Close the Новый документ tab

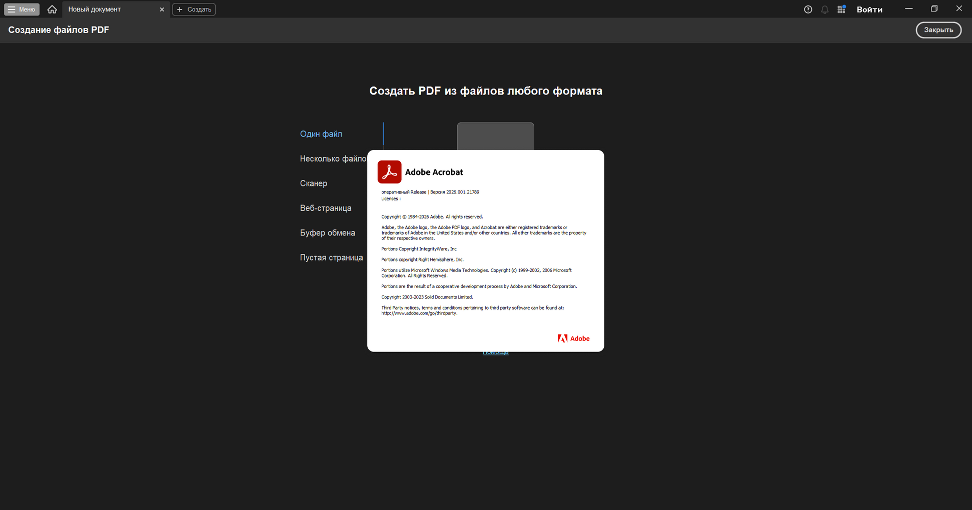(x=162, y=9)
